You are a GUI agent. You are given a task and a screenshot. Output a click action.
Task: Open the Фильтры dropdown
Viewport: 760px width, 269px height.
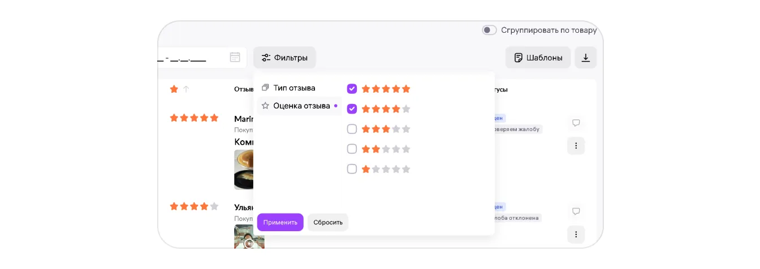284,58
